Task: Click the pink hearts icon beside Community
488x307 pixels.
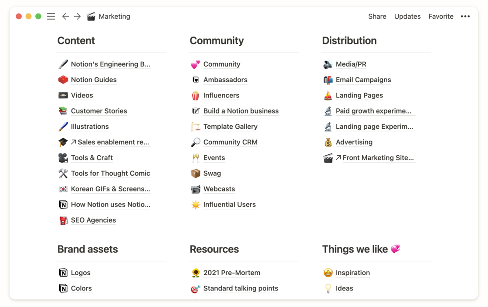Action: (x=196, y=64)
